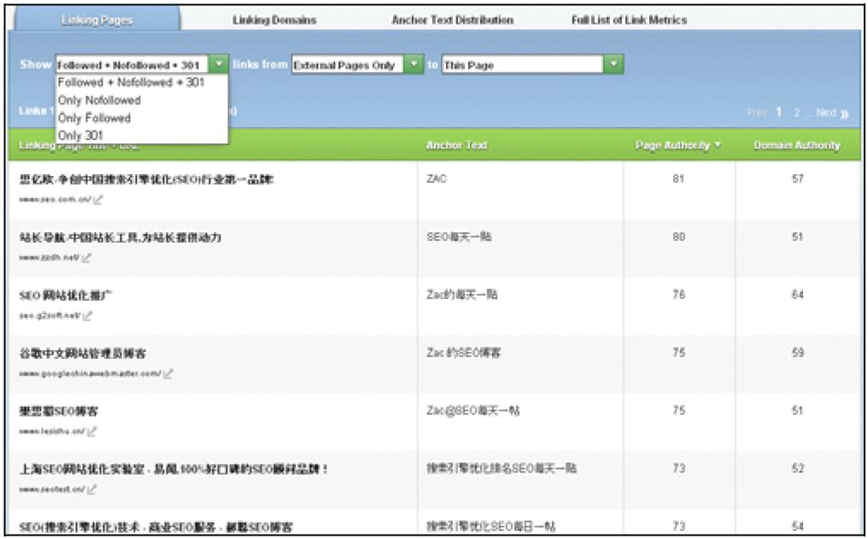Click the Page Authority value 81

tap(678, 179)
